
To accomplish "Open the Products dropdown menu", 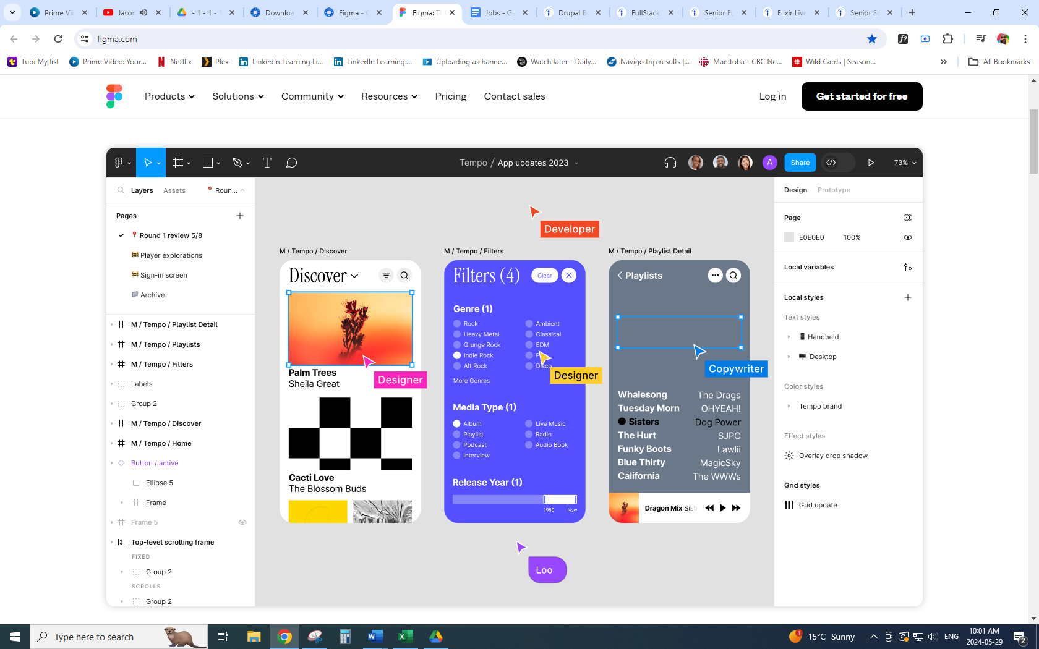I will pyautogui.click(x=169, y=96).
